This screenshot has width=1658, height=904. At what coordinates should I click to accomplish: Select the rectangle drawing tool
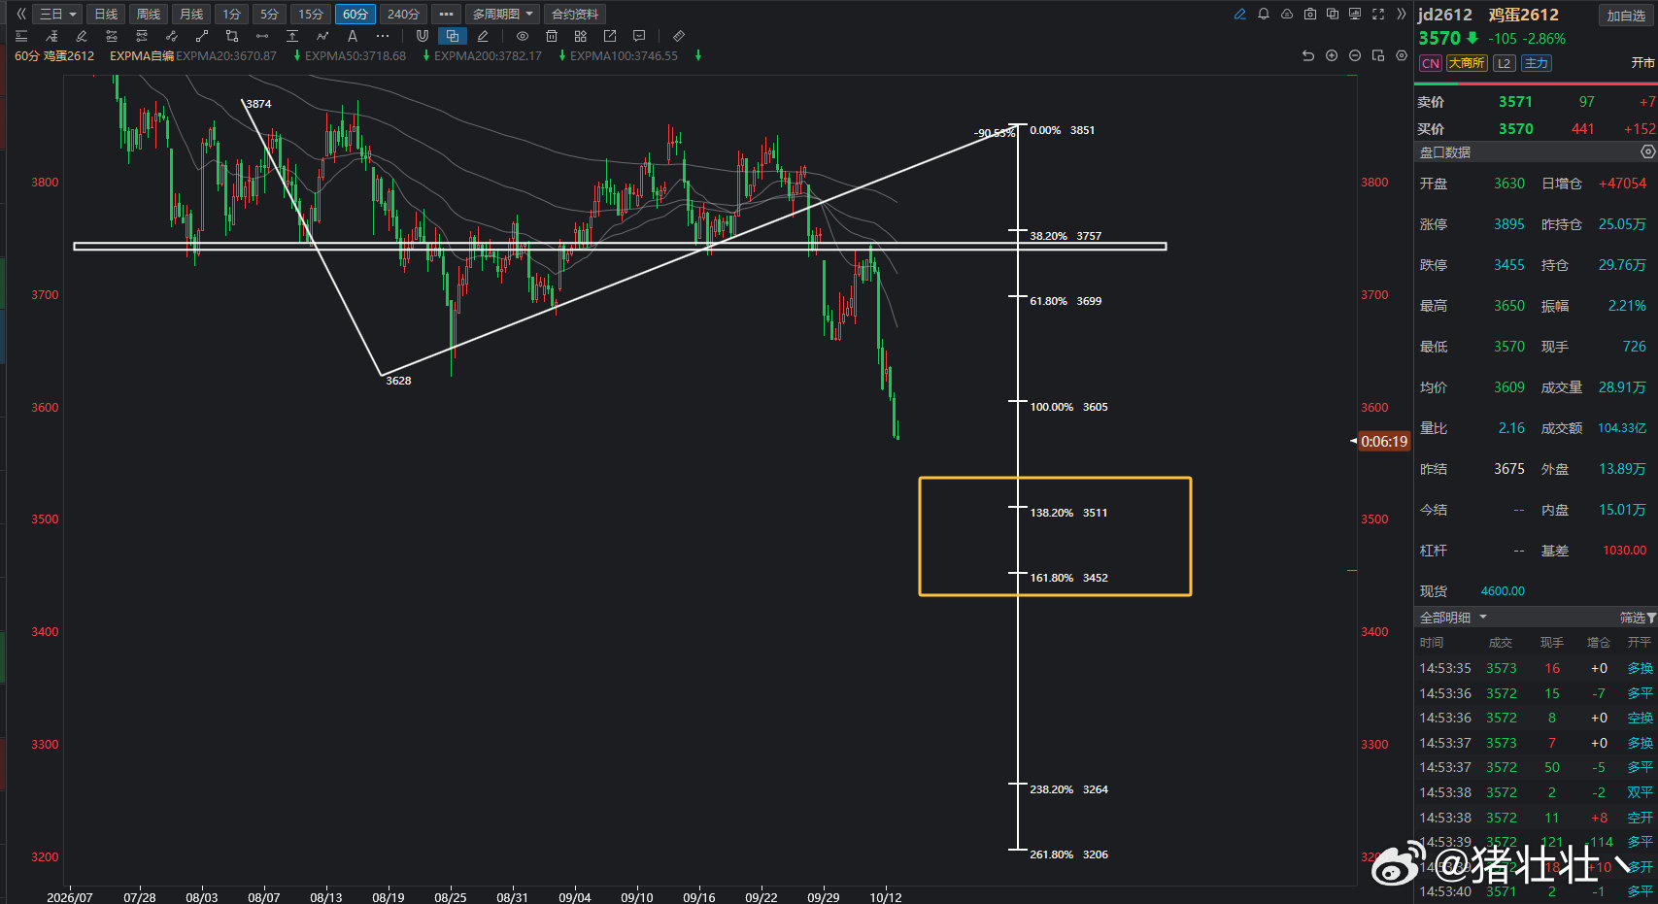pyautogui.click(x=231, y=36)
